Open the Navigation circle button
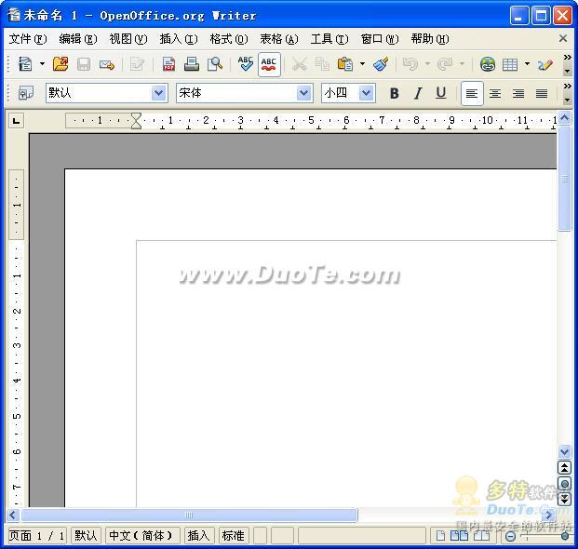Viewport: 578px width, 549px height. click(564, 484)
